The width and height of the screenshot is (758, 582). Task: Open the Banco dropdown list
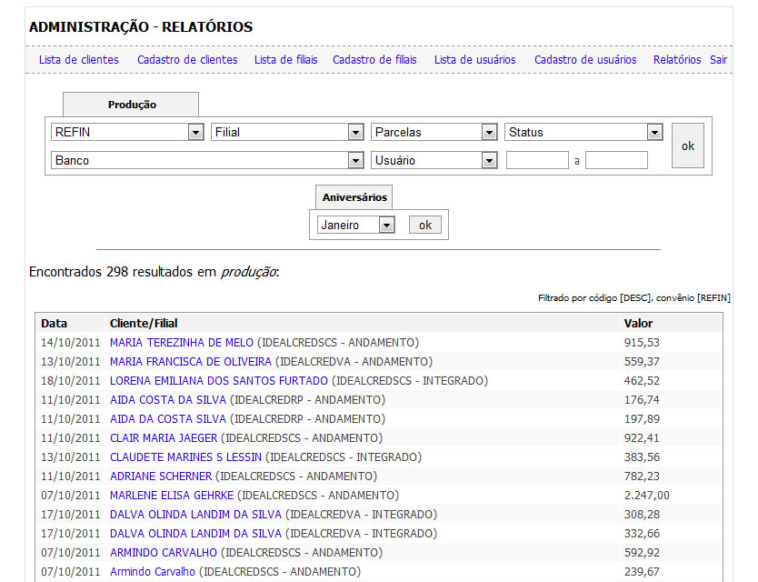coord(207,161)
